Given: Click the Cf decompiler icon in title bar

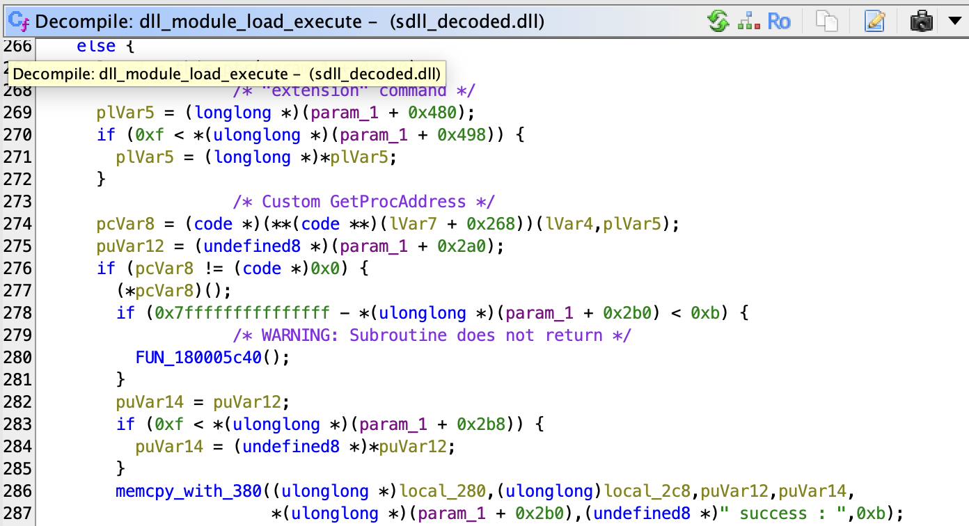Looking at the screenshot, I should pos(17,22).
